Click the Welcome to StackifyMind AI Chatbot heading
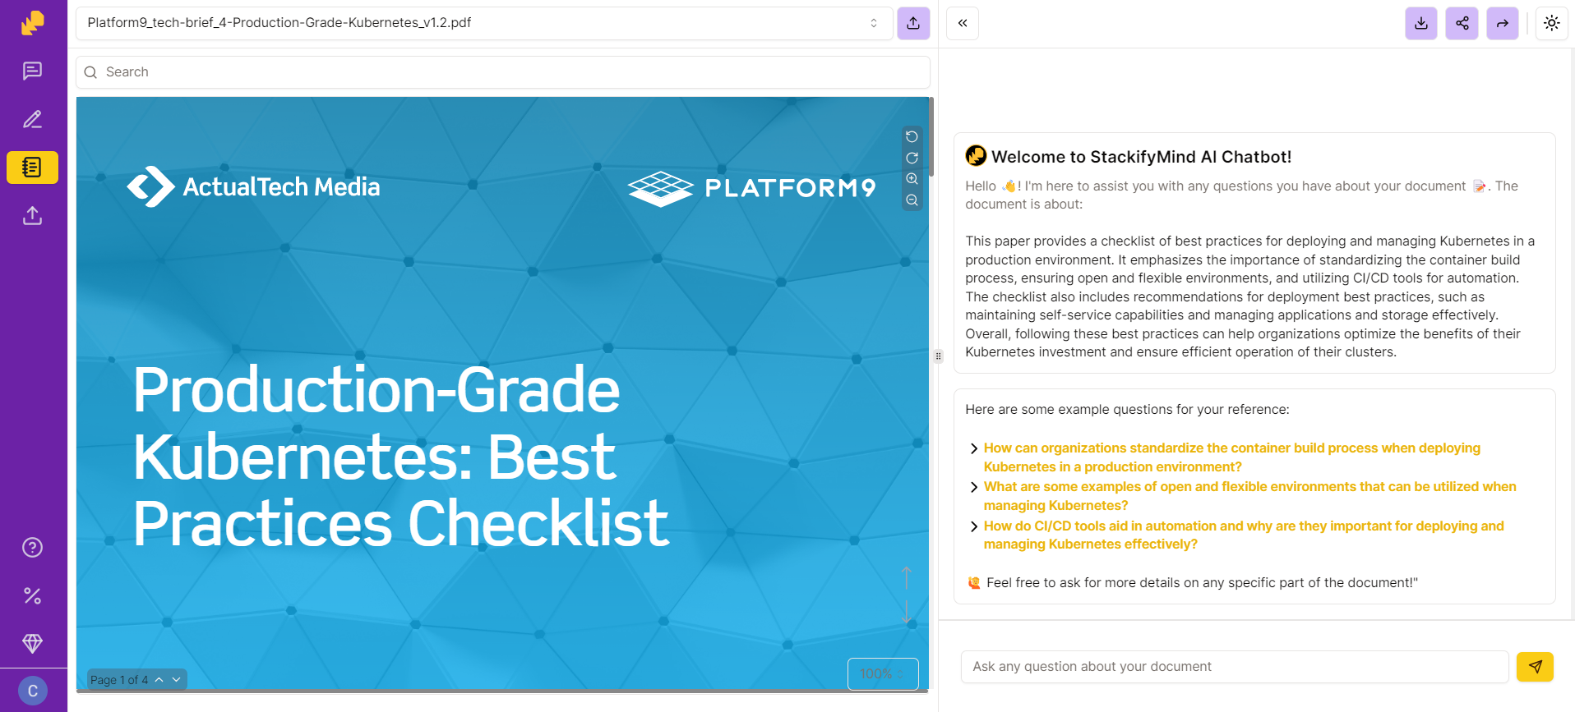Screen dimensions: 1575x712 click(1141, 157)
